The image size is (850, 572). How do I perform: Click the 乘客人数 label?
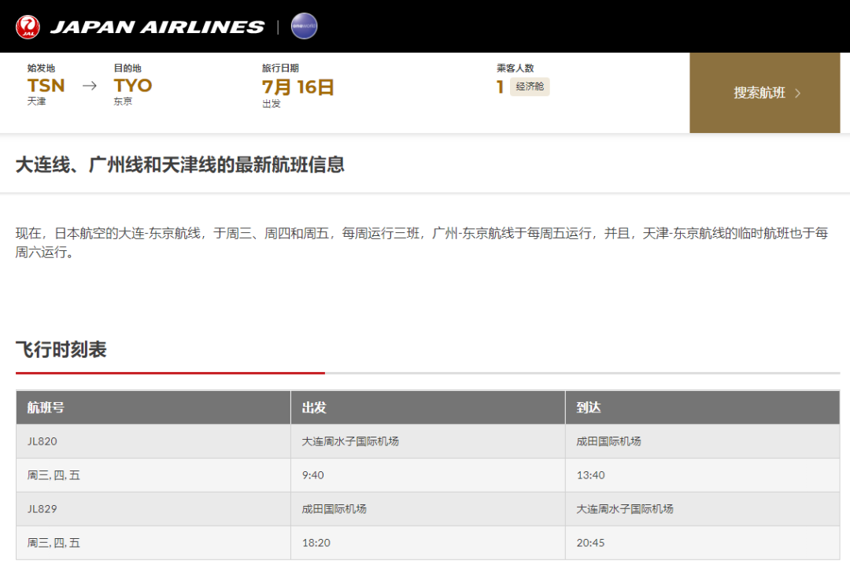pyautogui.click(x=515, y=68)
